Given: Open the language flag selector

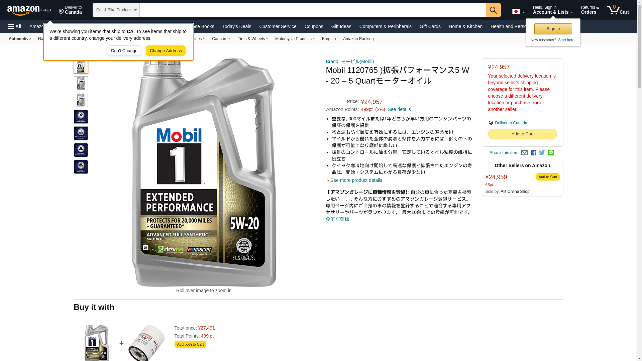Looking at the screenshot, I should 518,12.
